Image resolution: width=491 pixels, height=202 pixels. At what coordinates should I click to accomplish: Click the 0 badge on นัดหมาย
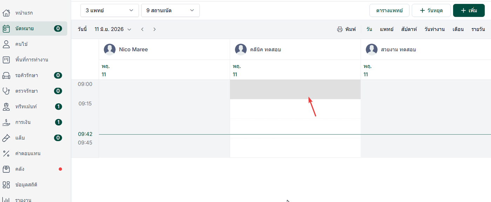(x=58, y=28)
